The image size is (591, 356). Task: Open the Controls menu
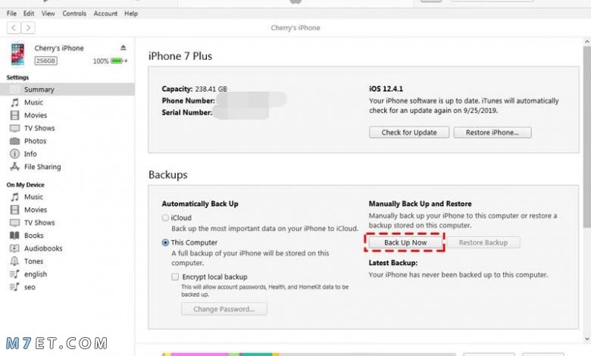click(74, 13)
